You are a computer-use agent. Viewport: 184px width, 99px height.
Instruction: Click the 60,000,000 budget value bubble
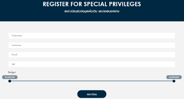click(x=174, y=77)
